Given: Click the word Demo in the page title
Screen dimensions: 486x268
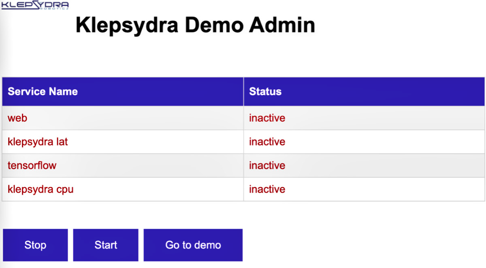Looking at the screenshot, I should pos(214,25).
